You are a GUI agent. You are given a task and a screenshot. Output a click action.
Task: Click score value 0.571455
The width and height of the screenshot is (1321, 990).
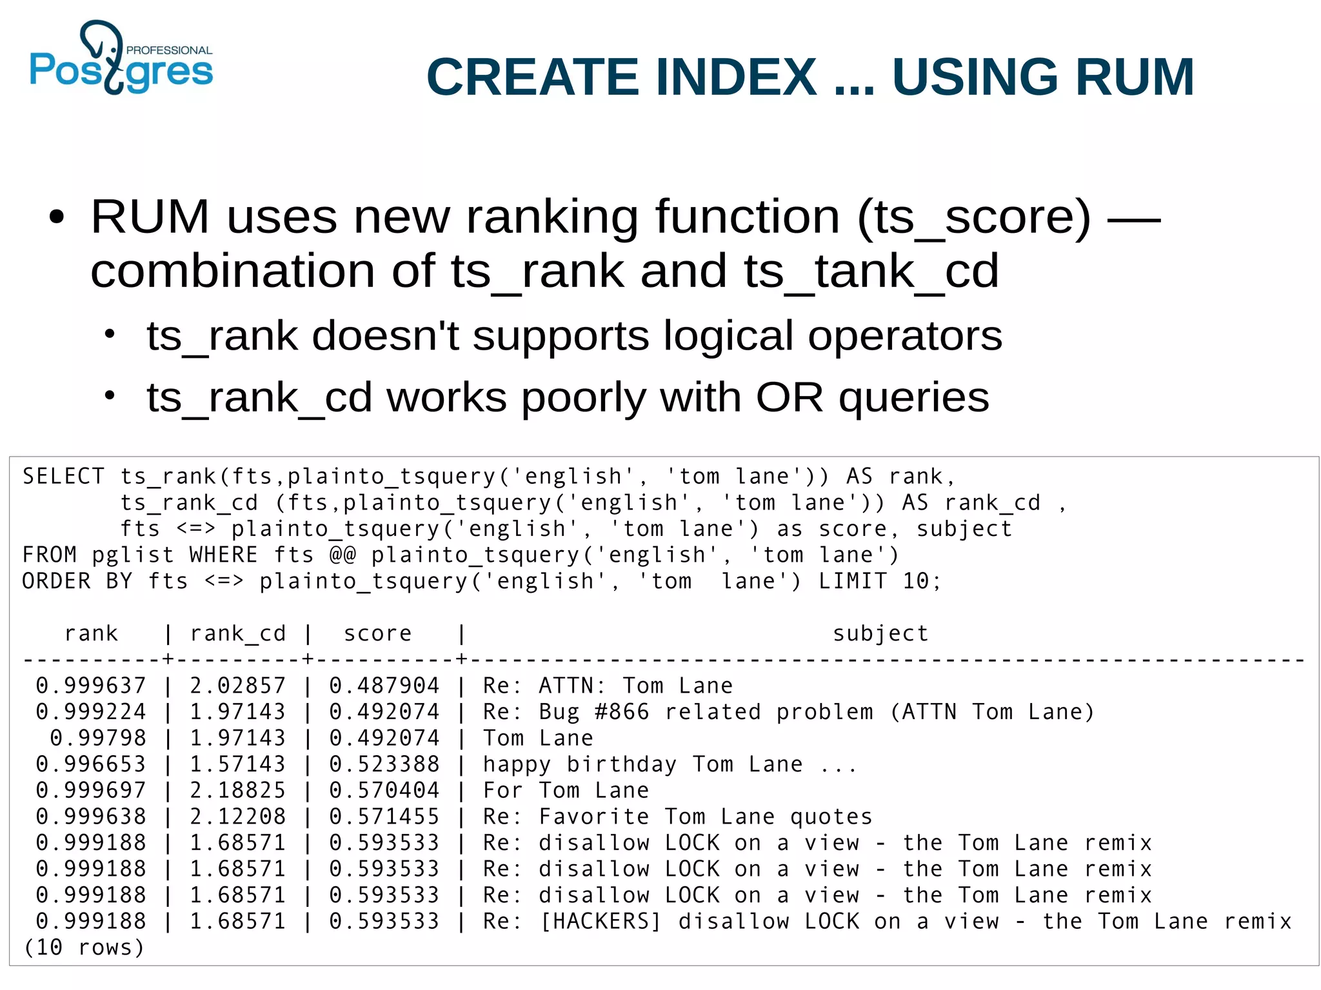384,817
